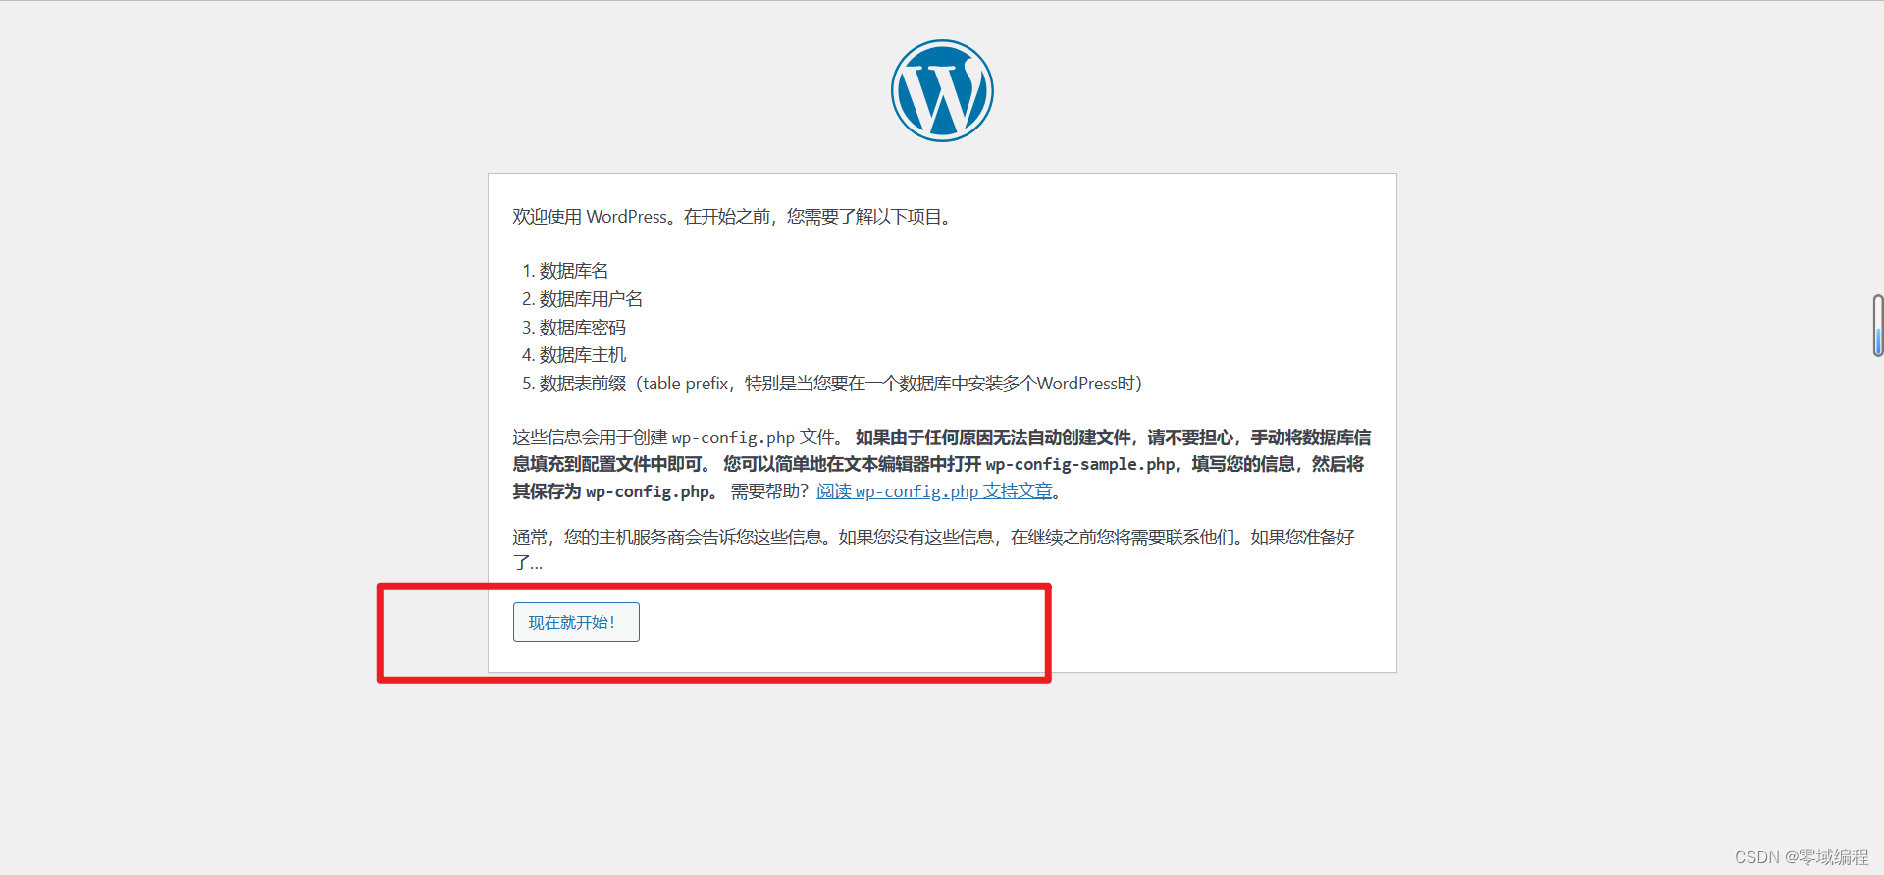Click the list item 数据库用户名
This screenshot has height=875, width=1884.
pos(591,299)
